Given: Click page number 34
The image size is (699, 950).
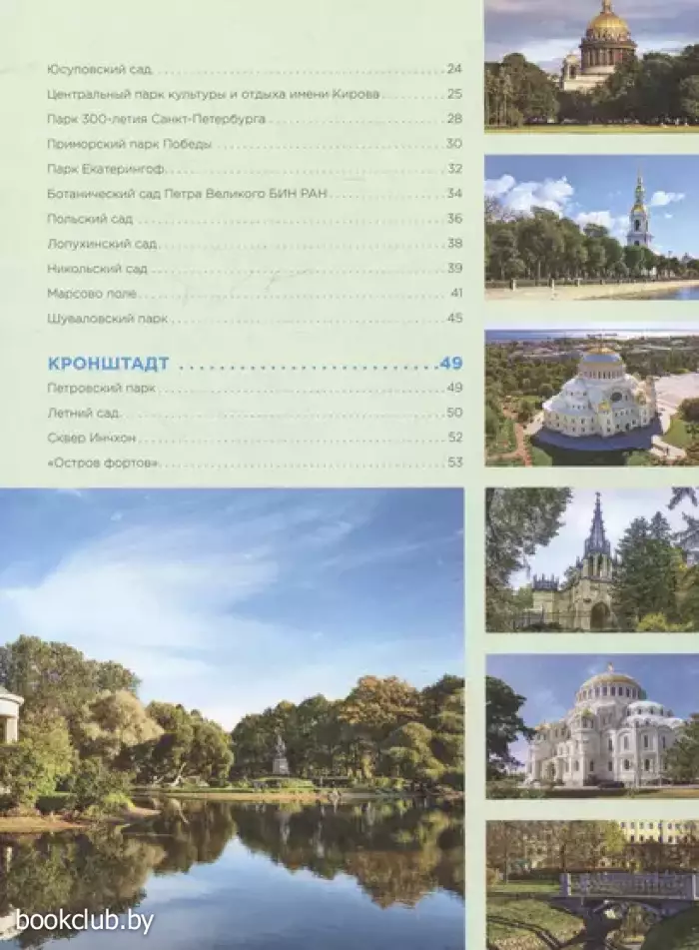Looking at the screenshot, I should (454, 193).
